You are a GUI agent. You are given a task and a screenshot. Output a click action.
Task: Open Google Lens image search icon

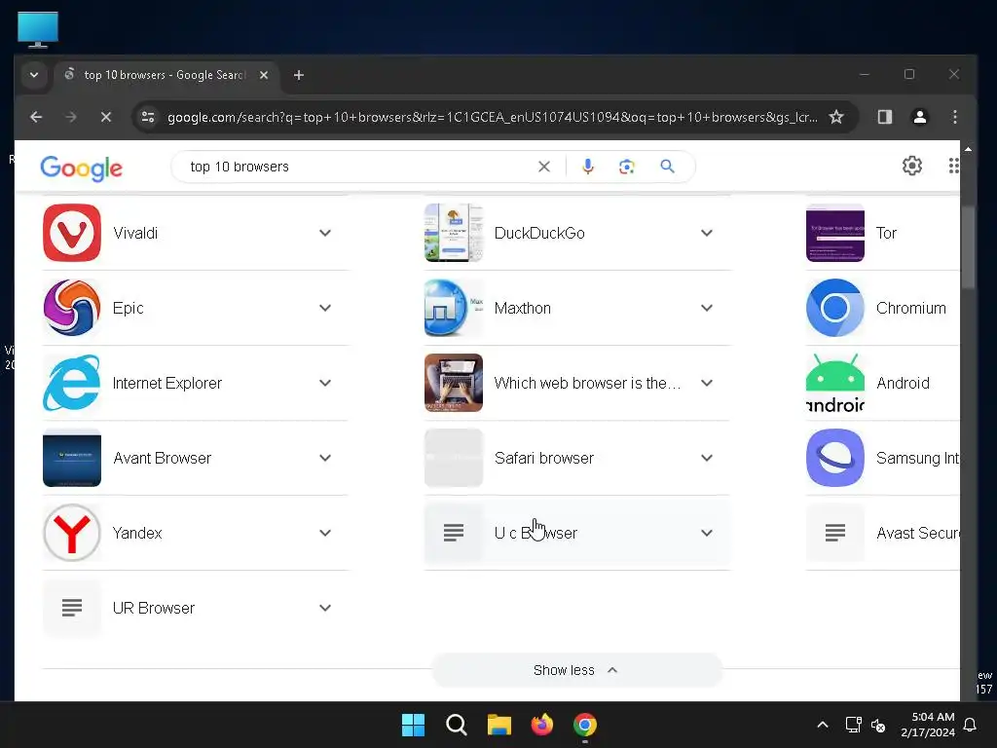(x=627, y=167)
